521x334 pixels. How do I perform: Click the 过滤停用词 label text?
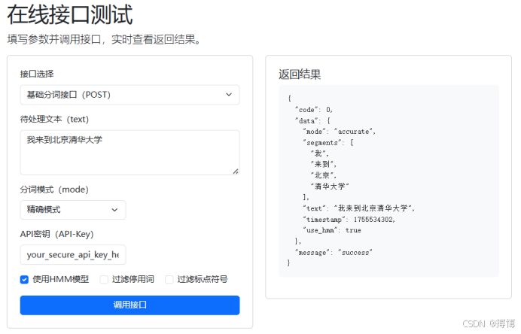coord(133,279)
